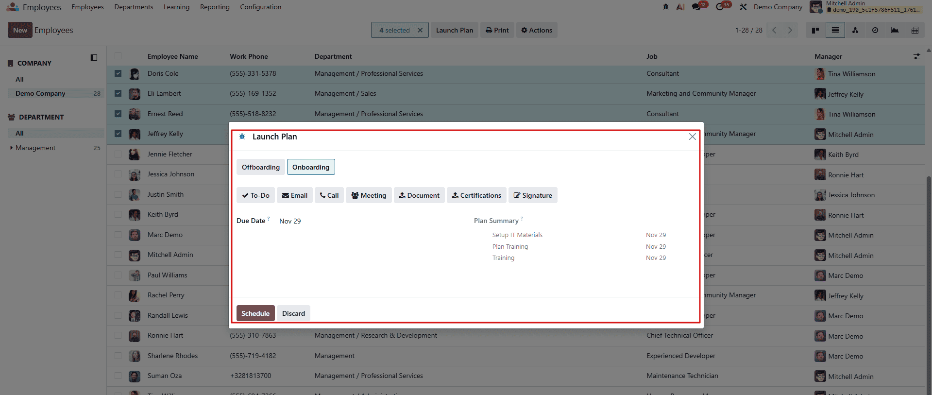Open the Print dropdown

(x=497, y=30)
